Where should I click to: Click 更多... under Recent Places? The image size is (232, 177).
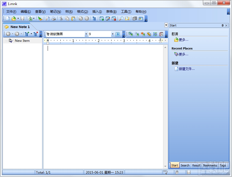pyautogui.click(x=184, y=54)
